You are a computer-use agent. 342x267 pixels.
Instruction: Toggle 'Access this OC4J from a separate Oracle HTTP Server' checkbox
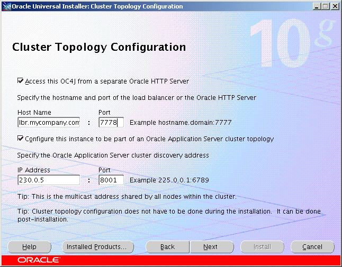[x=20, y=81]
